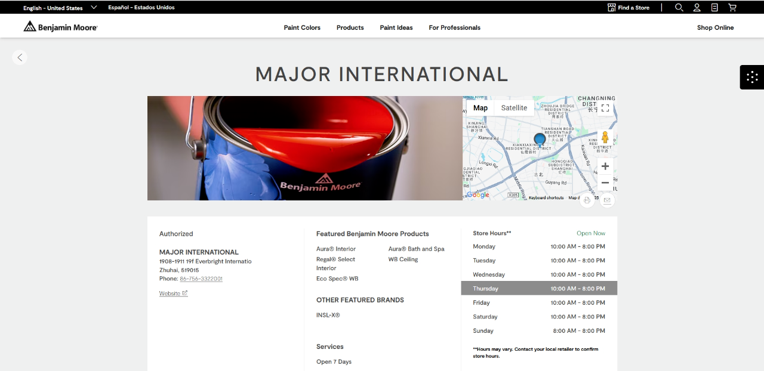Open the For Professionals menu
The width and height of the screenshot is (764, 371).
(x=455, y=27)
